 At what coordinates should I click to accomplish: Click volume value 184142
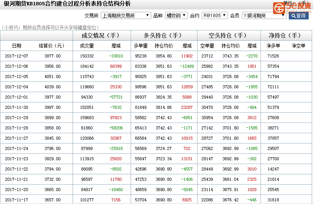coord(87,66)
